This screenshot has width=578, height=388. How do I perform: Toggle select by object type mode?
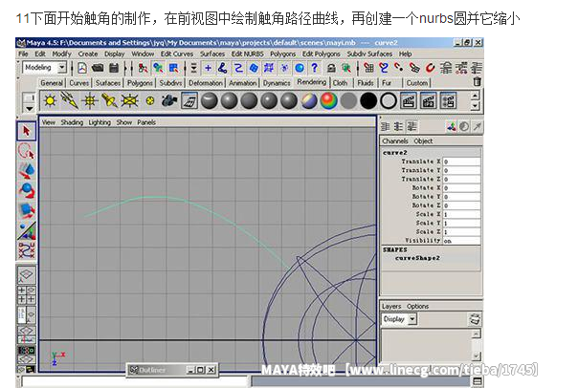[x=158, y=68]
